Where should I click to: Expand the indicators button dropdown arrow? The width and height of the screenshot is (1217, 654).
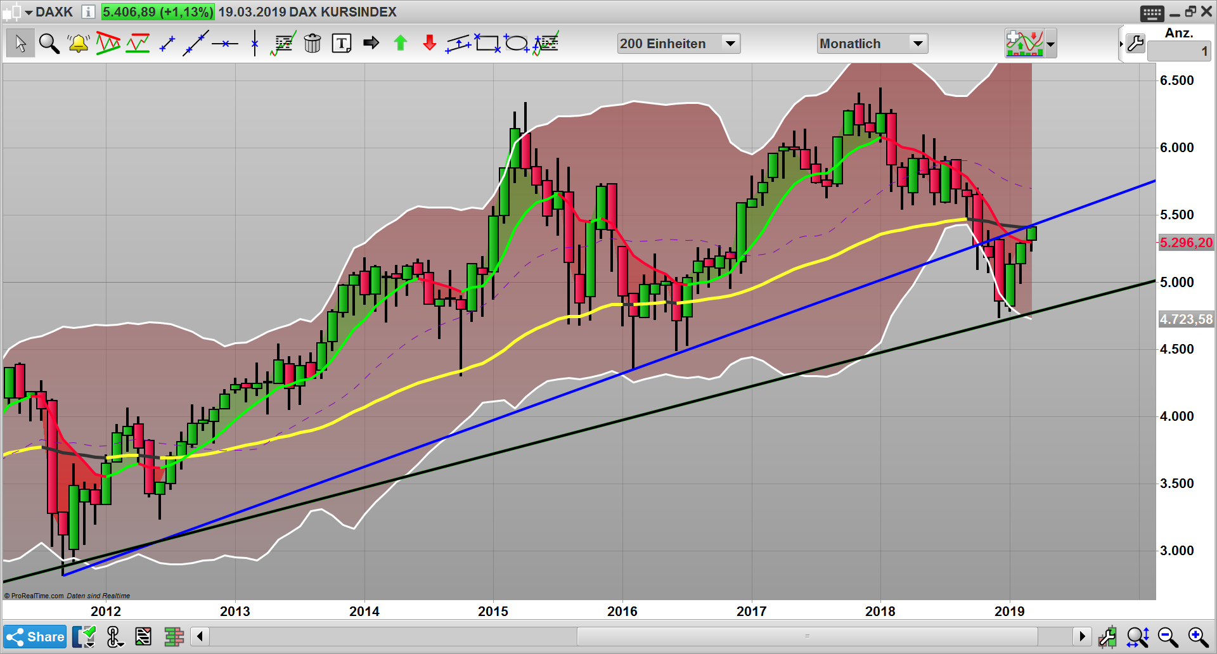[x=1051, y=44]
